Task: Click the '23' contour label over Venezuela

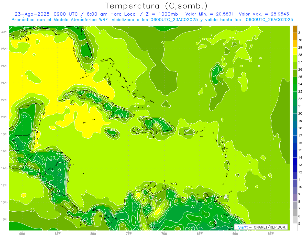Action: pyautogui.click(x=193, y=207)
